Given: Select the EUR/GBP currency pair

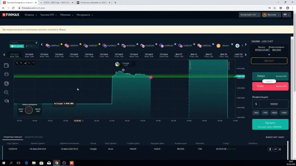Looking at the screenshot, I should [91, 46].
